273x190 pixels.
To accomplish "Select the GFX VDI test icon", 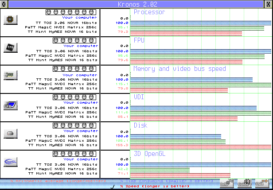I will coord(11,105).
